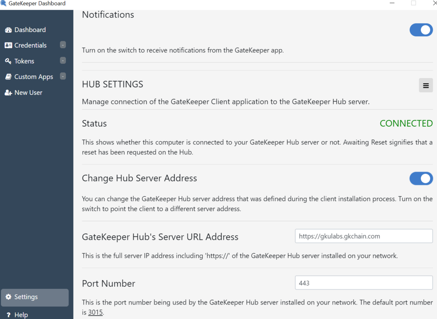Screen dimensions: 437x319
Task: Click the green CONNECTED status text
Action: (x=406, y=124)
